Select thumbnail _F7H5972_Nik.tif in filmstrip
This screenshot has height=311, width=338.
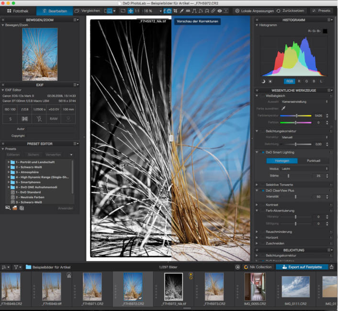pyautogui.click(x=173, y=287)
